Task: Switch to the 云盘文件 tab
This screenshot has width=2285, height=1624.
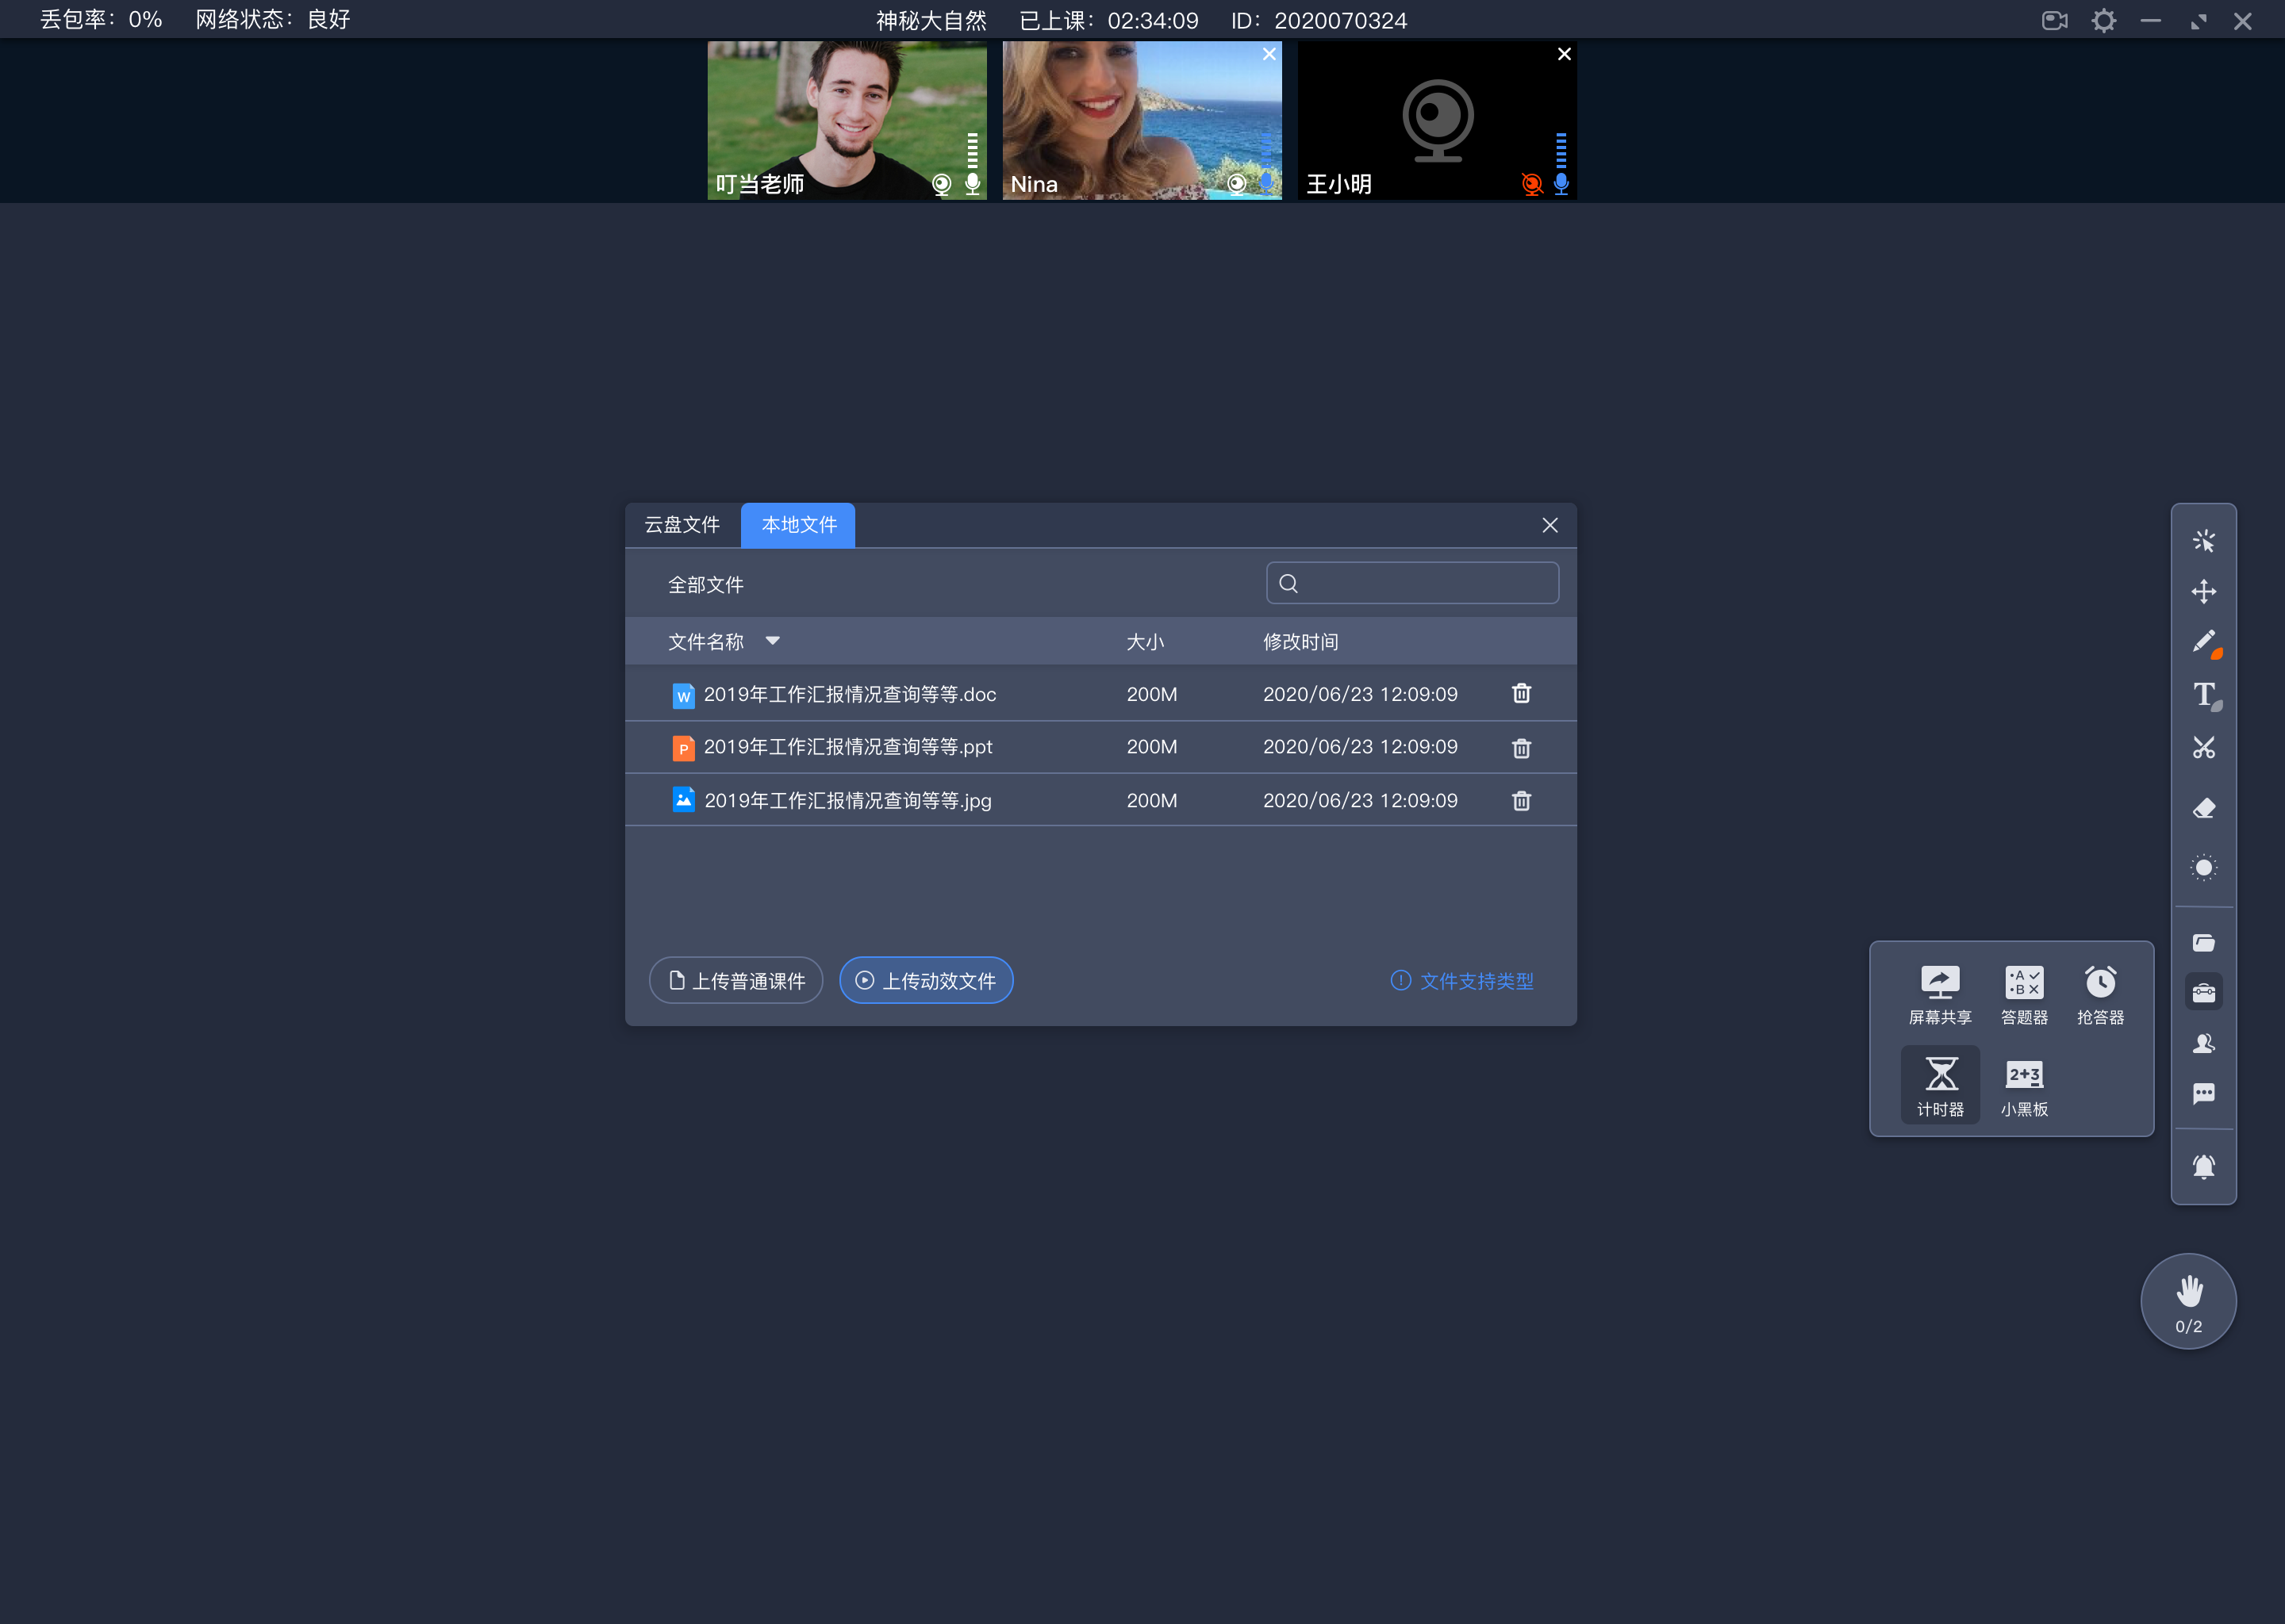Action: [x=684, y=524]
